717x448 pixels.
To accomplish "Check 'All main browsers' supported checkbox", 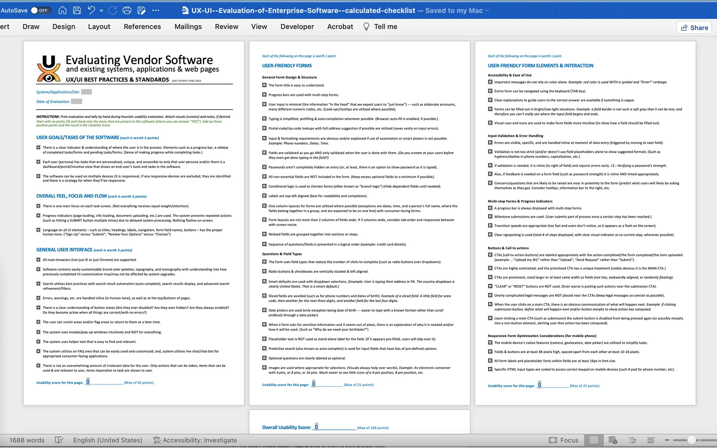I will click(x=39, y=260).
